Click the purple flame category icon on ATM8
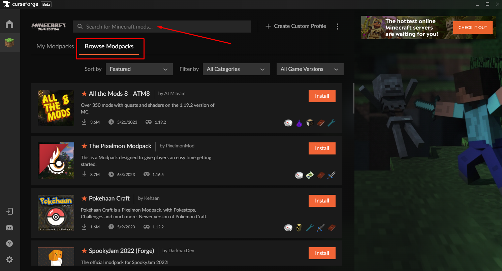Viewport: 502px width, 271px height. [299, 123]
